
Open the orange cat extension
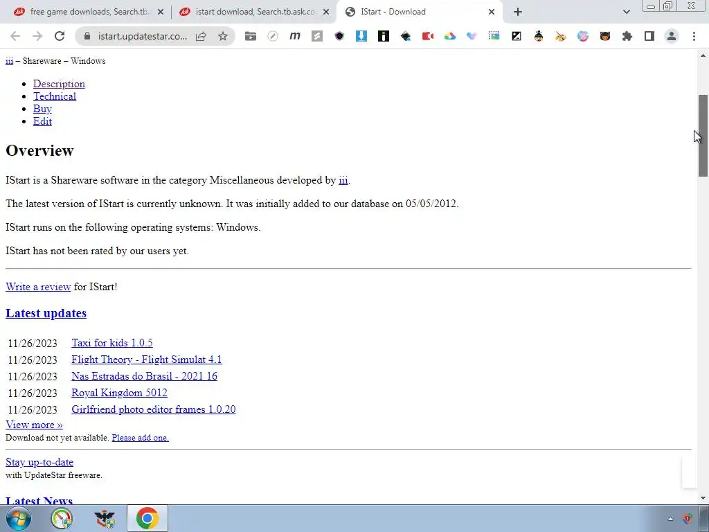(x=605, y=36)
